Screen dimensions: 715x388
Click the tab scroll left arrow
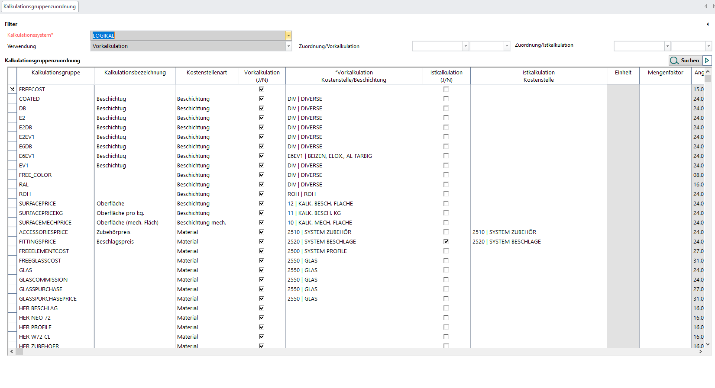pyautogui.click(x=706, y=6)
